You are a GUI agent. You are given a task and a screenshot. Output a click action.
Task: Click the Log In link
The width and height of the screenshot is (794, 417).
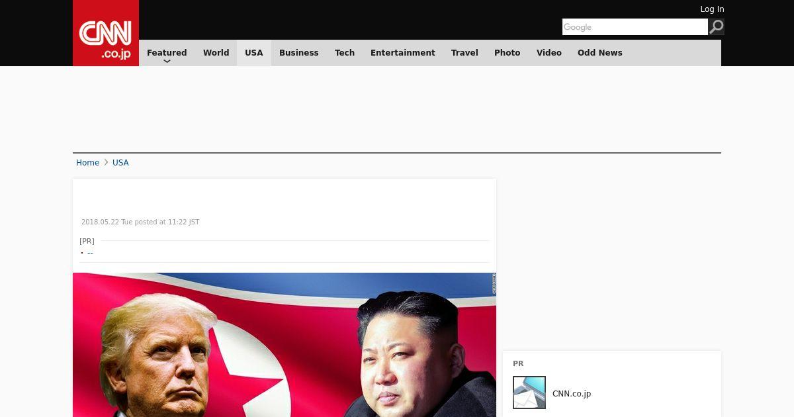[712, 9]
